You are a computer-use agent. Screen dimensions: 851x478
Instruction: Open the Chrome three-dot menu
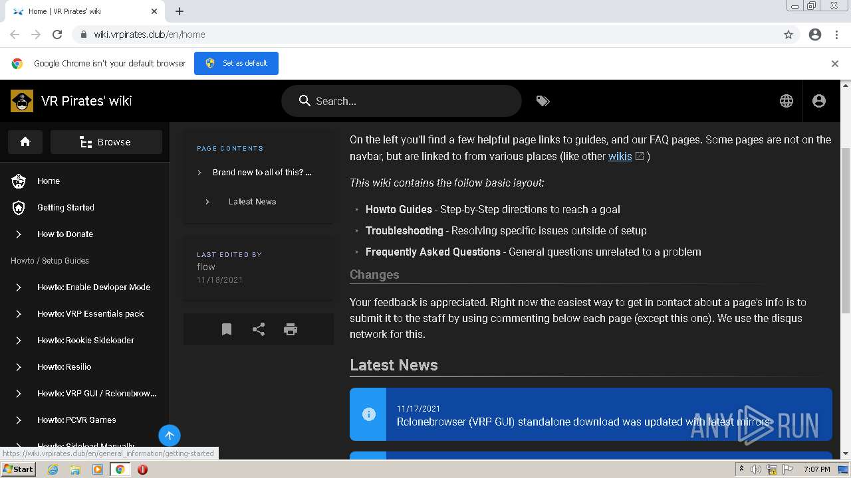pyautogui.click(x=836, y=35)
